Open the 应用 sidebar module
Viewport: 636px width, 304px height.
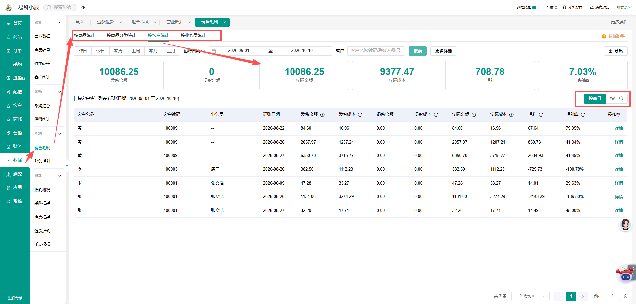click(x=15, y=187)
